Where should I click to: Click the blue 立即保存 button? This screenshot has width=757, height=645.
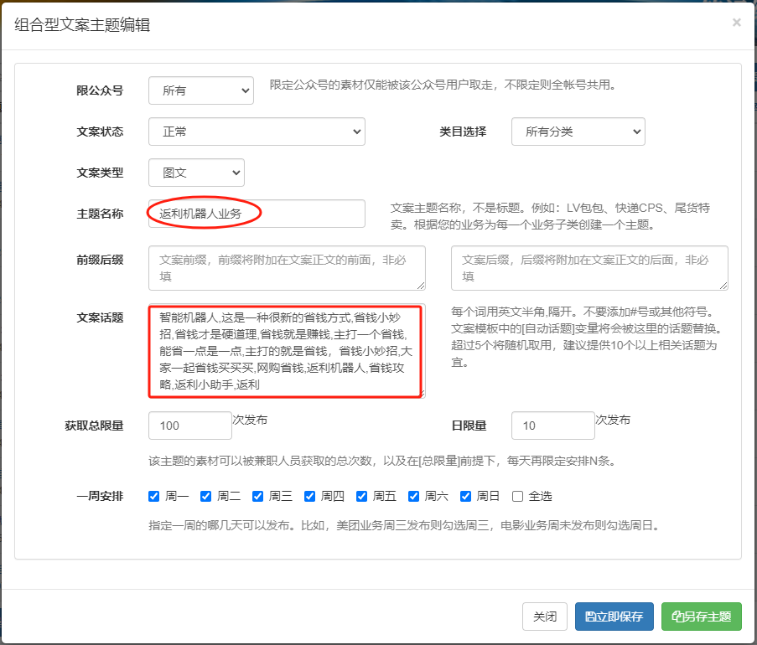tap(614, 617)
